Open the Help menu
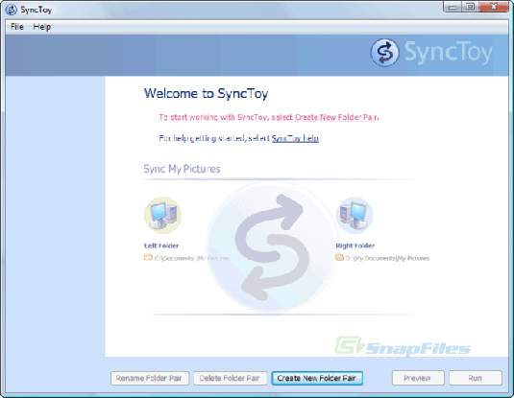The width and height of the screenshot is (514, 398). click(x=42, y=27)
